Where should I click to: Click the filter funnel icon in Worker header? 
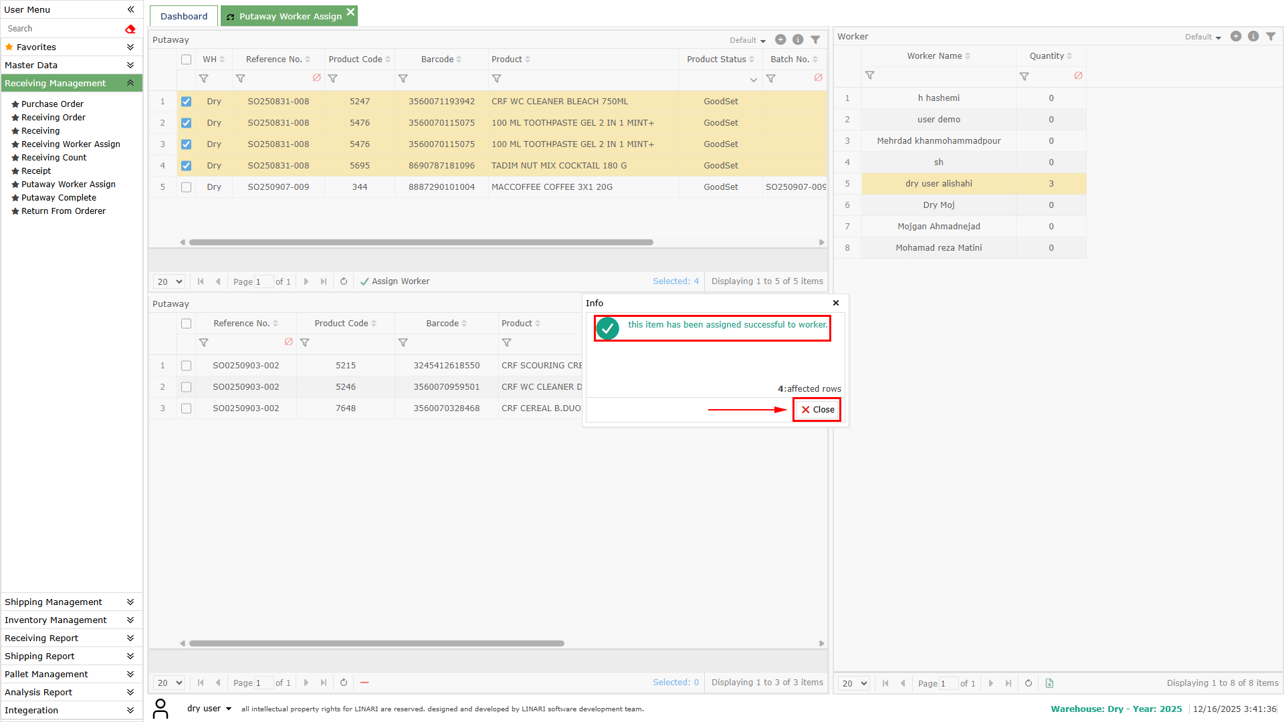(1270, 36)
